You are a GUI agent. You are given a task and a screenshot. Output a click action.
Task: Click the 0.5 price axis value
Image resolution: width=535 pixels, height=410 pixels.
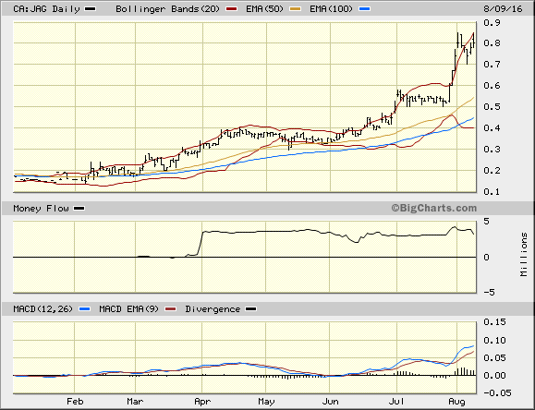[492, 107]
